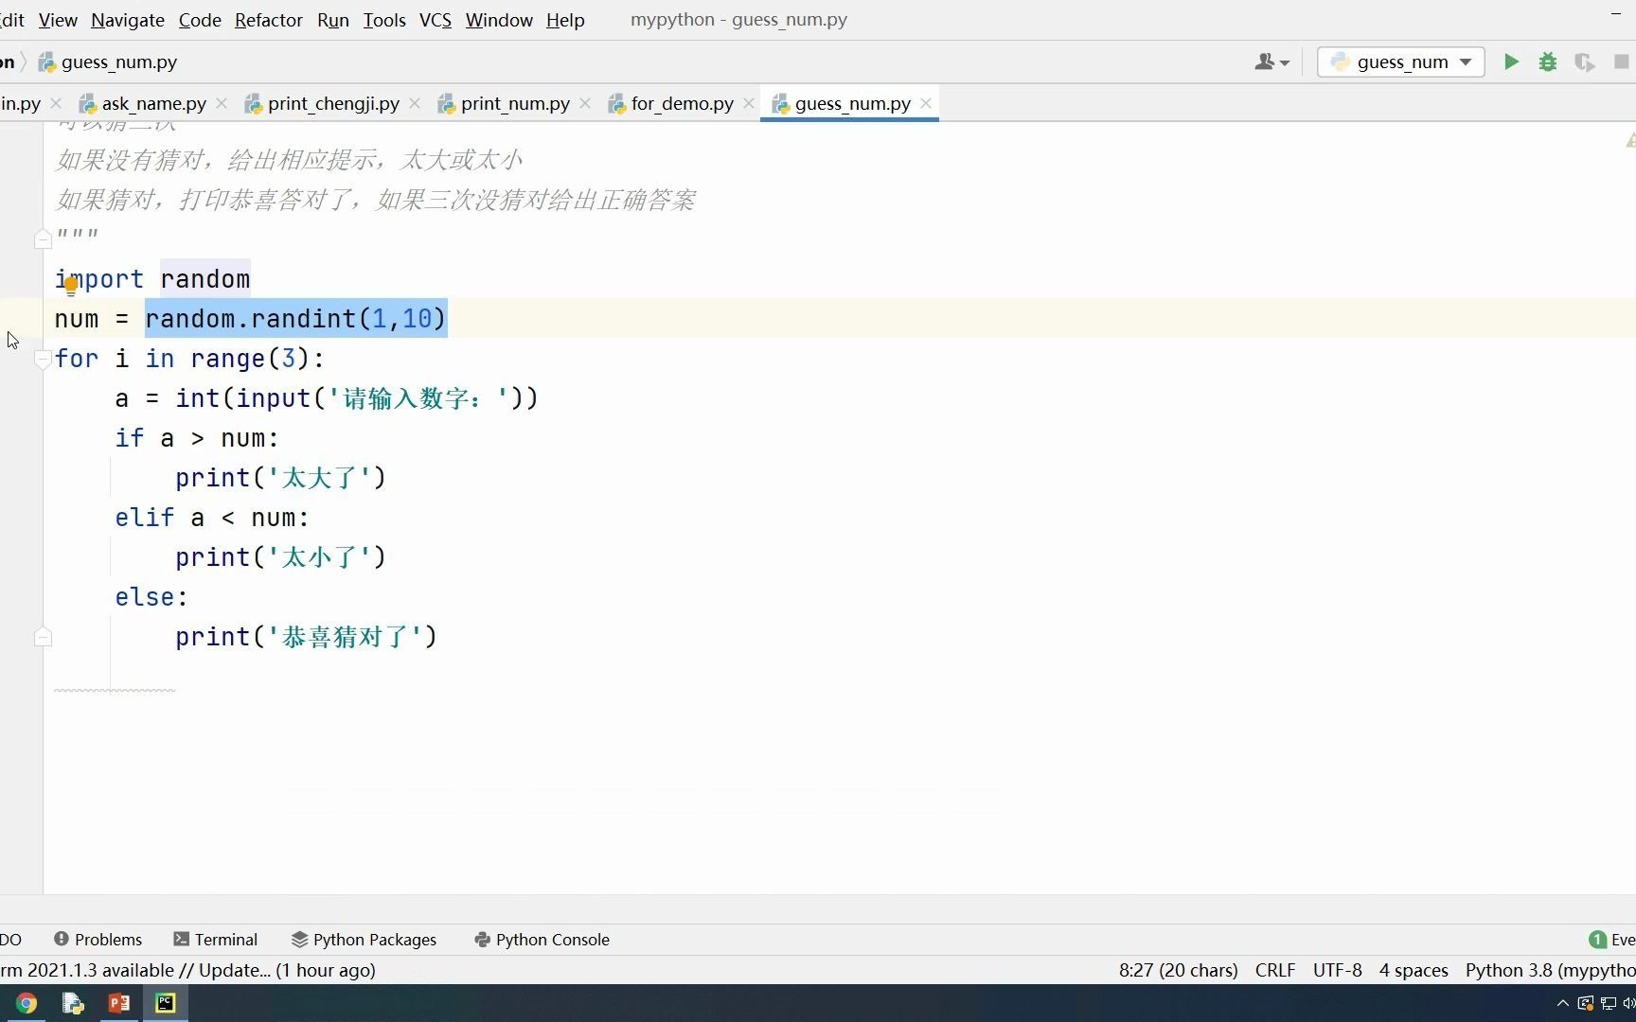The width and height of the screenshot is (1636, 1022).
Task: Click the stop execution square icon
Action: tap(1622, 62)
